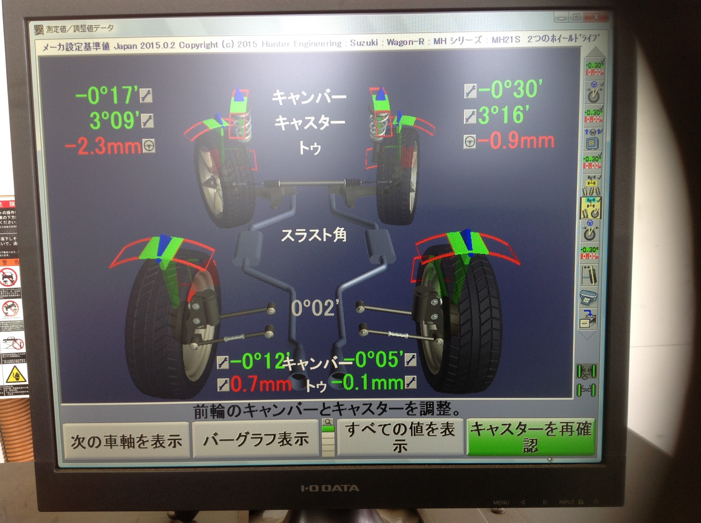Click the steering wheel with blue arrows icon

(x=592, y=139)
